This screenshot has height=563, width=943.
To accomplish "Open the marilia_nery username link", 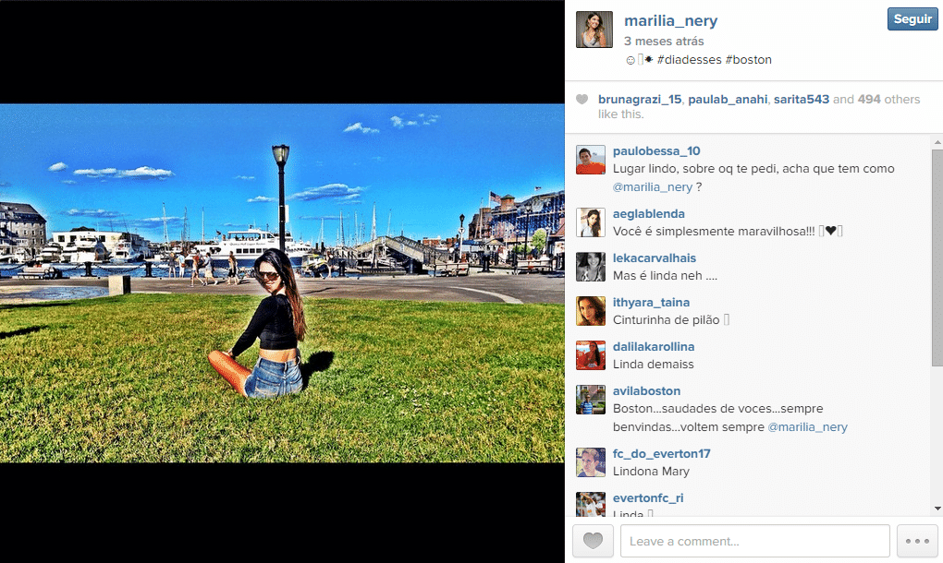I will coord(670,21).
